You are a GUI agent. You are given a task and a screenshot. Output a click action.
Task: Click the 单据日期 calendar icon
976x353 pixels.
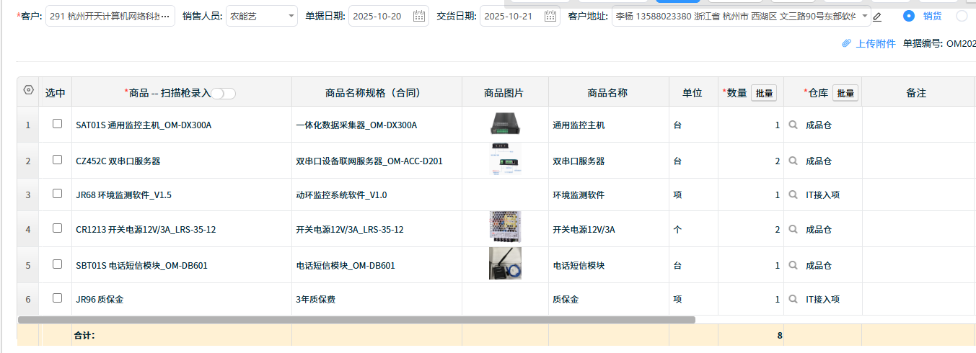(419, 16)
